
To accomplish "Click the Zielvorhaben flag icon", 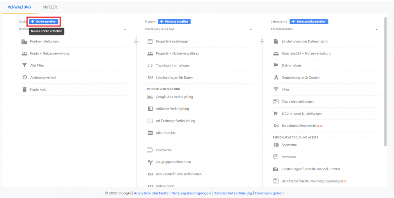I will tap(276, 65).
